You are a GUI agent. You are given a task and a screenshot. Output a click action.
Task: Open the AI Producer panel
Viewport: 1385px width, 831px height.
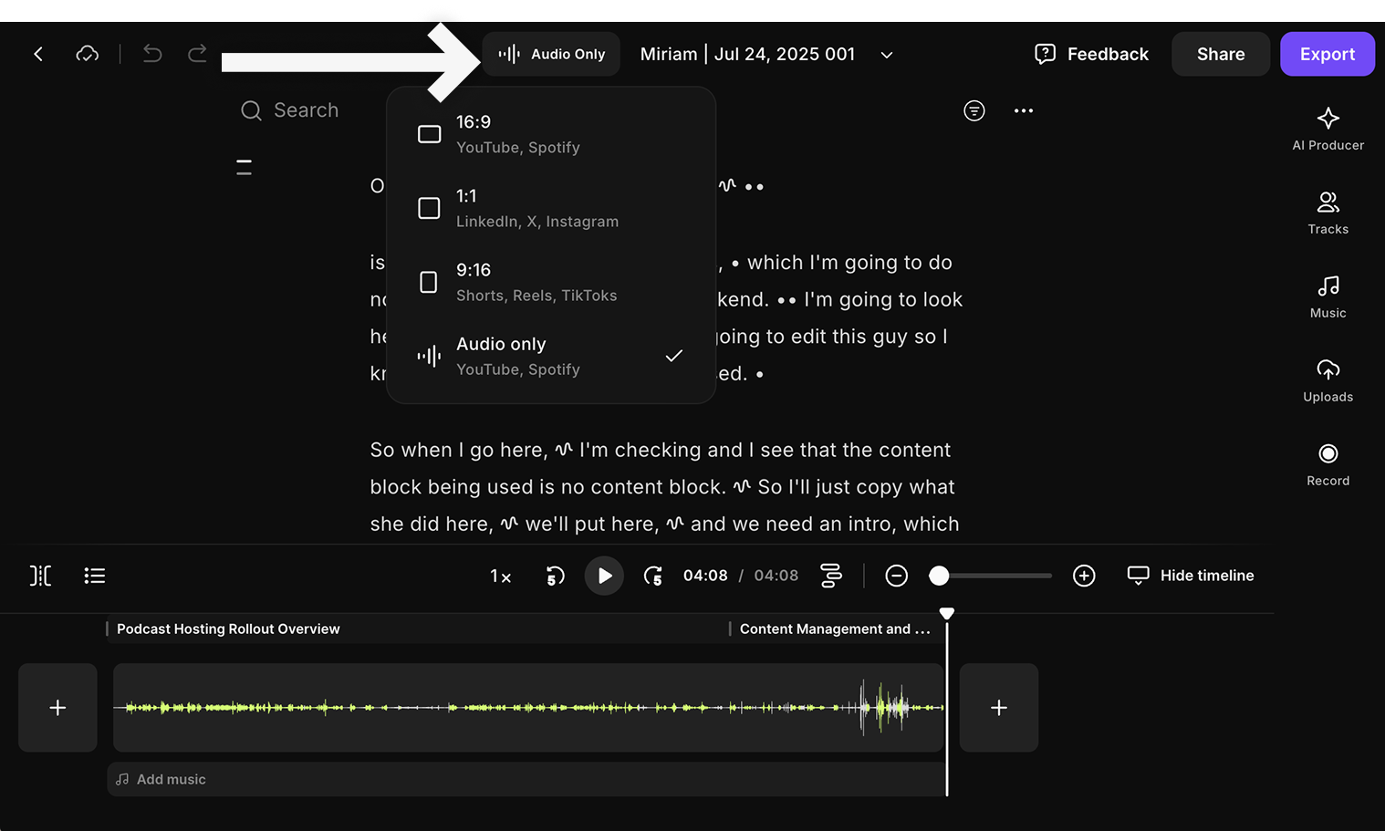pos(1328,129)
